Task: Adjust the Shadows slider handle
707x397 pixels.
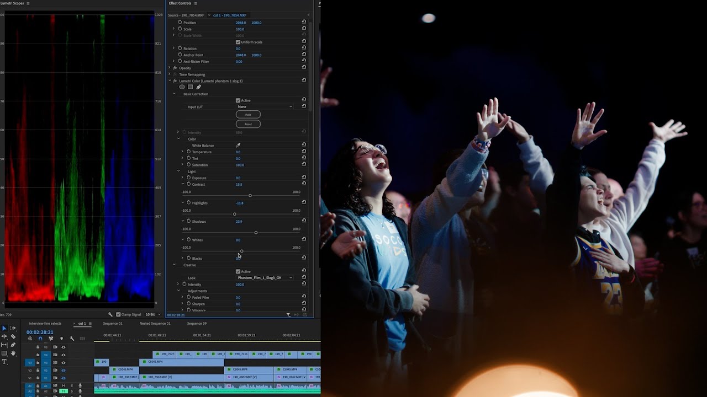Action: (256, 232)
